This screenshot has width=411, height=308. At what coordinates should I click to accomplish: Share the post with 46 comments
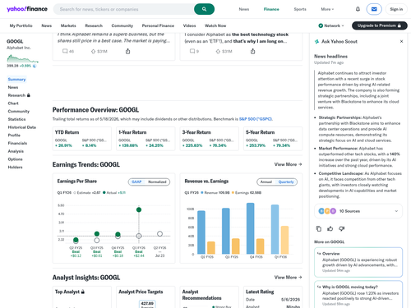click(127, 51)
